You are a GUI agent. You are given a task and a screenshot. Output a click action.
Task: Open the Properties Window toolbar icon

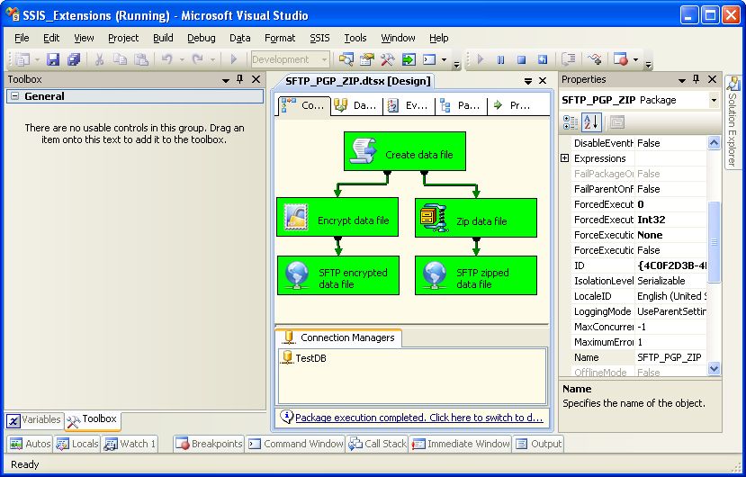[367, 59]
